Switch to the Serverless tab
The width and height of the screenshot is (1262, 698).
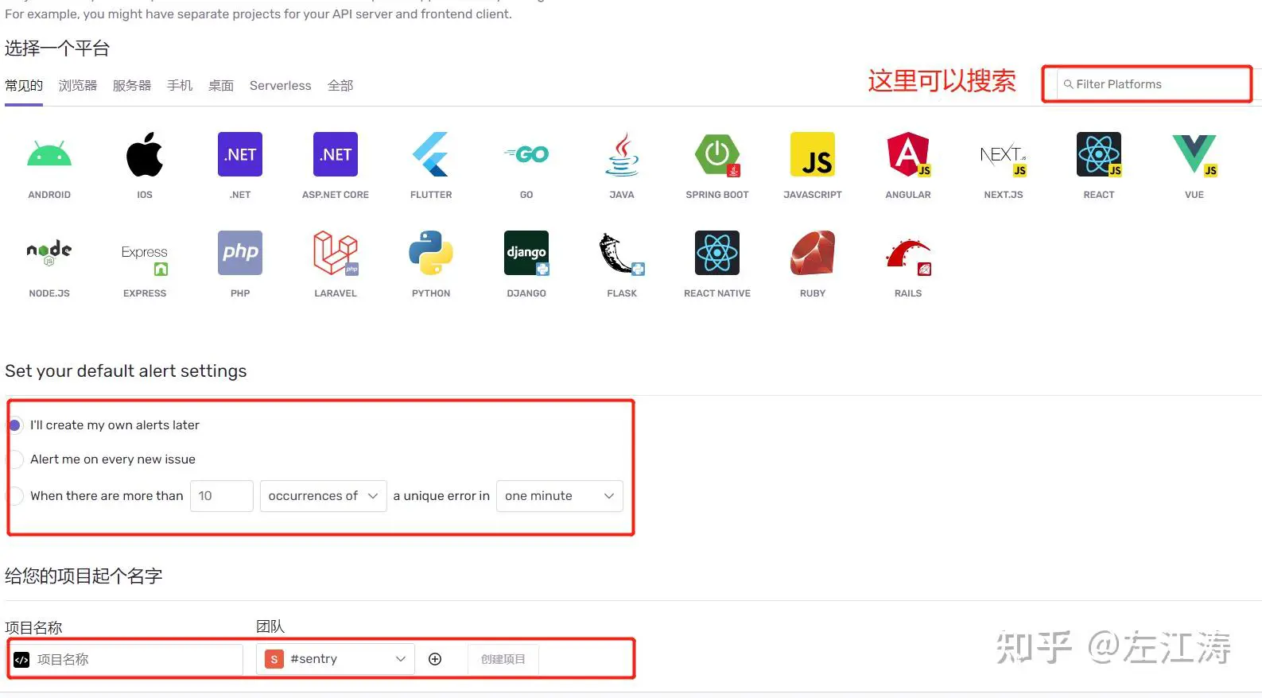[x=280, y=86]
